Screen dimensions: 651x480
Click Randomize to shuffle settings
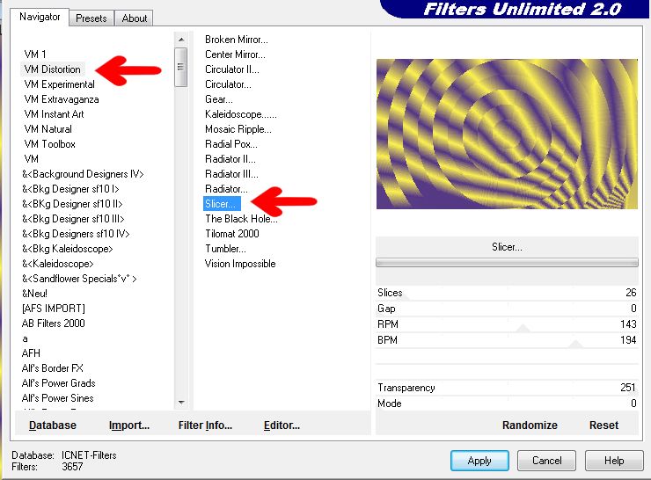point(530,425)
